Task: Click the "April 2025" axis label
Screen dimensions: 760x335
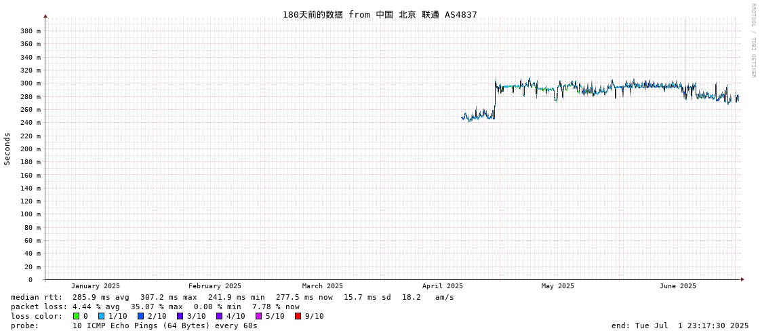Action: [443, 286]
